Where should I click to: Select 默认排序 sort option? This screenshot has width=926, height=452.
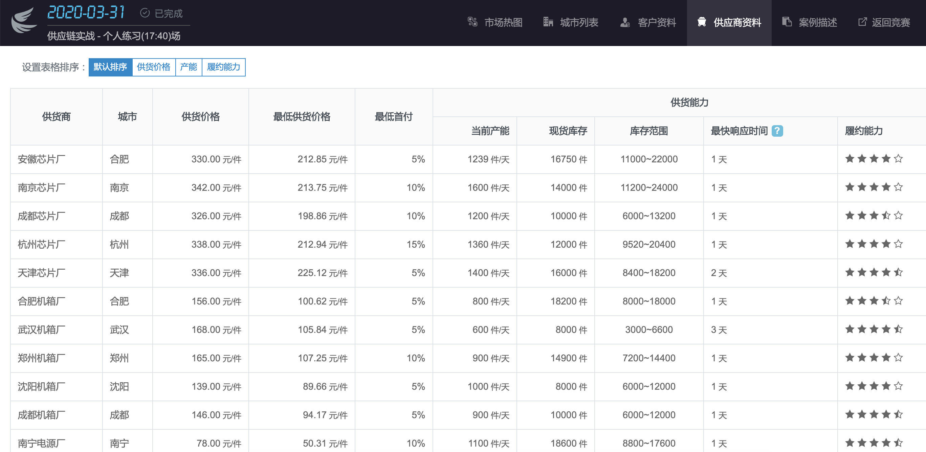[110, 67]
